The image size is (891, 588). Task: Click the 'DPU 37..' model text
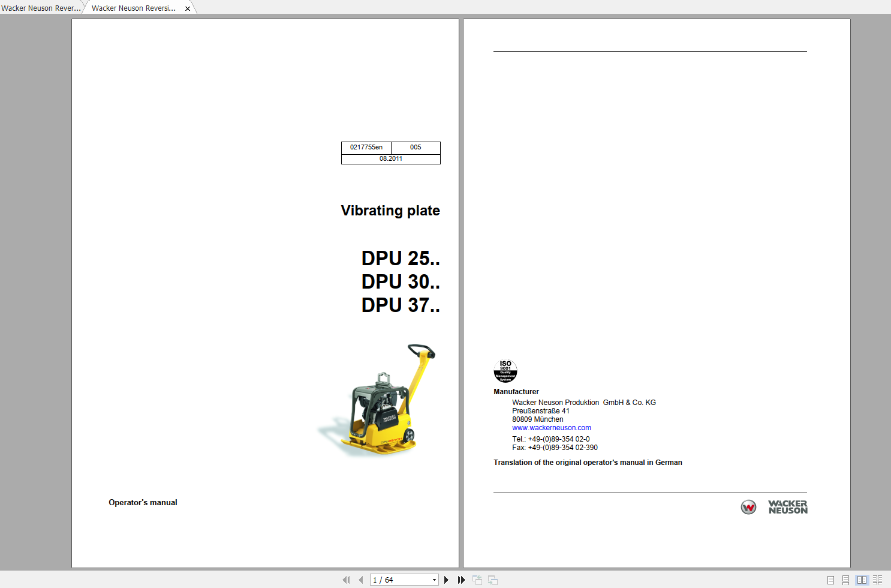401,305
